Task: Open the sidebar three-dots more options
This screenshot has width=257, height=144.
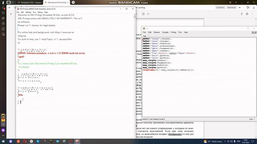Action: pyautogui.click(x=3, y=136)
